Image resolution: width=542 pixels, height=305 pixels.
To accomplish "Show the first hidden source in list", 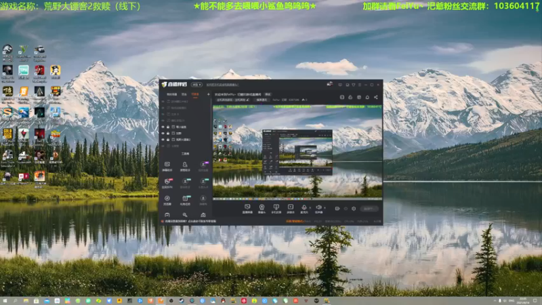I will (163, 102).
